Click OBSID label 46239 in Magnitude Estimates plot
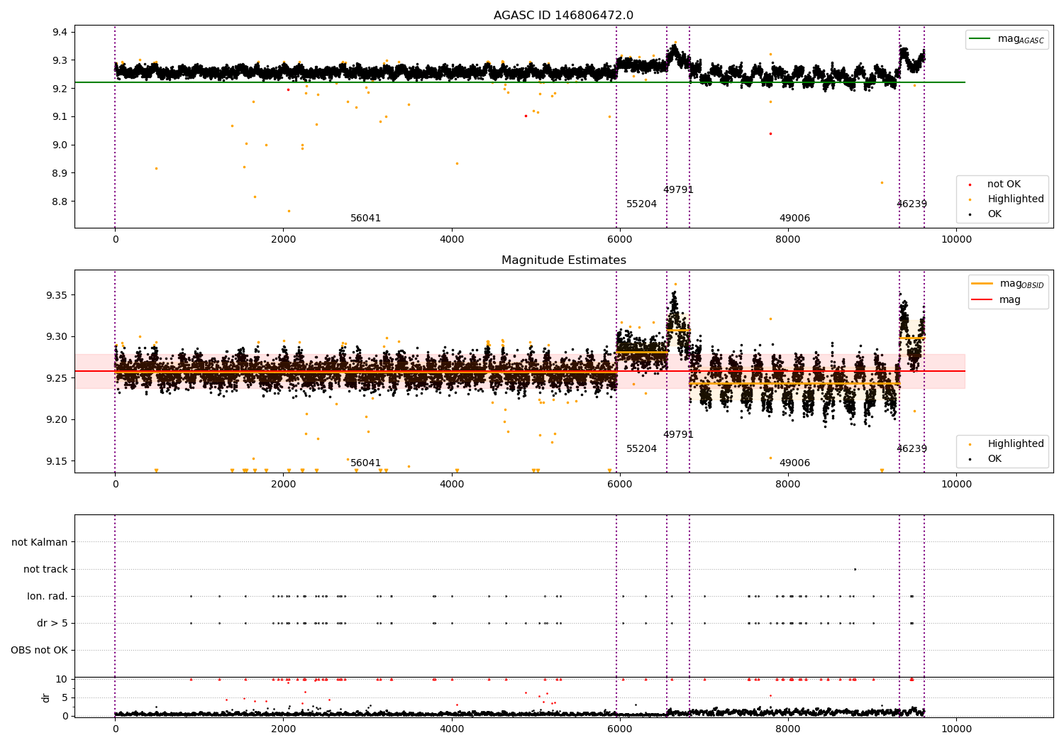The width and height of the screenshot is (1064, 745). point(911,449)
